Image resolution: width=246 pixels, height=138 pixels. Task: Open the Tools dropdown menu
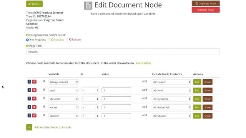click(34, 4)
